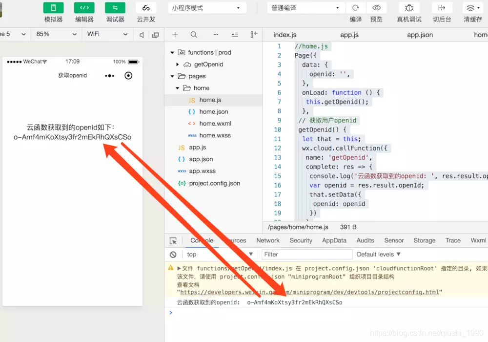Open the top context dropdown in console
The width and height of the screenshot is (488, 342).
tap(220, 255)
